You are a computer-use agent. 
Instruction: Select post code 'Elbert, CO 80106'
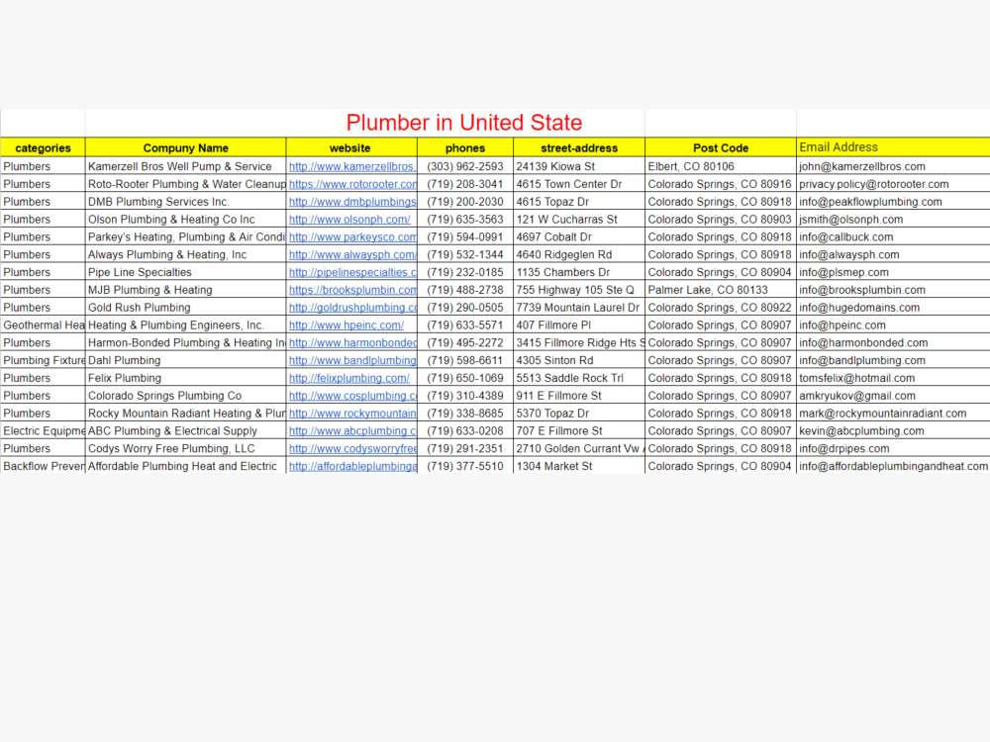click(x=691, y=166)
